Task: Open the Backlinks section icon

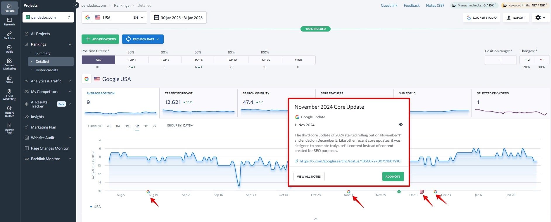Action: (x=9, y=34)
